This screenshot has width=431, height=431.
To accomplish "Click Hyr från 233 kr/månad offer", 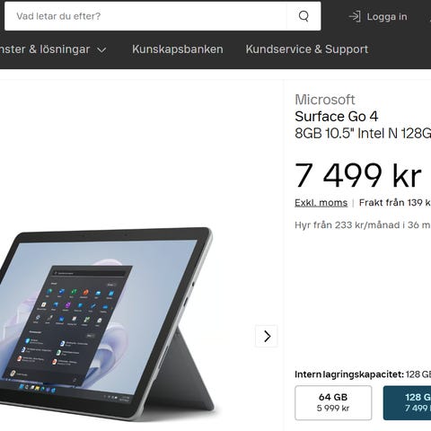I will [x=363, y=224].
